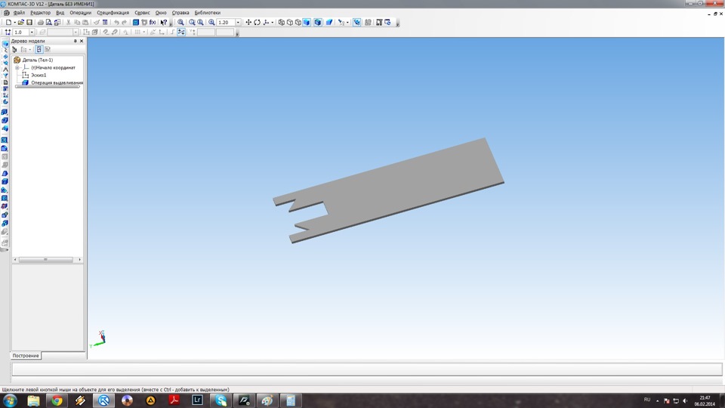The image size is (725, 408).
Task: Switch to the Построение tab
Action: 26,355
